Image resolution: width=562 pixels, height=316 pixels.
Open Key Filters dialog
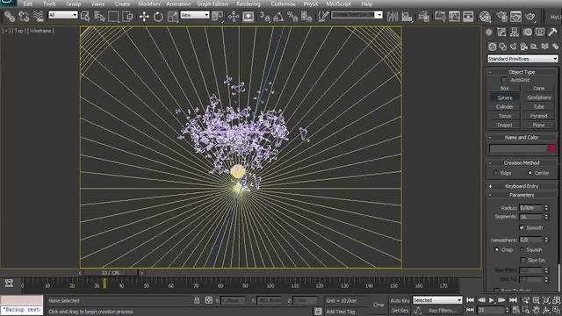(443, 310)
